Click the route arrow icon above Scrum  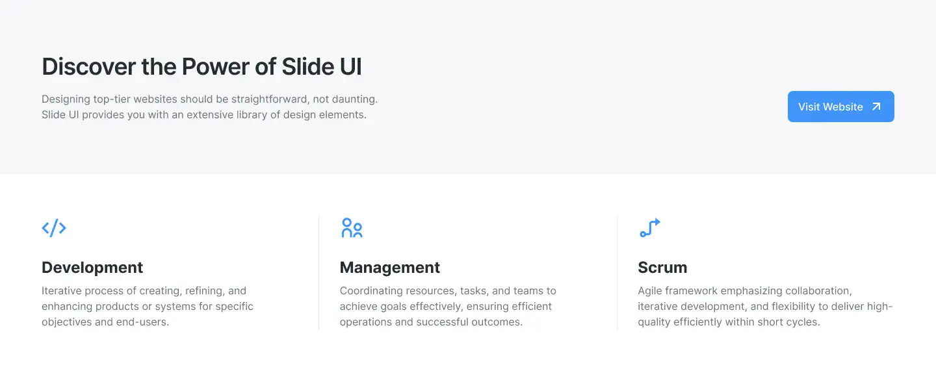point(649,228)
